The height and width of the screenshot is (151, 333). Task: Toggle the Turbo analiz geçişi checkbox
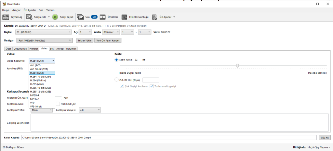pyautogui.click(x=152, y=86)
